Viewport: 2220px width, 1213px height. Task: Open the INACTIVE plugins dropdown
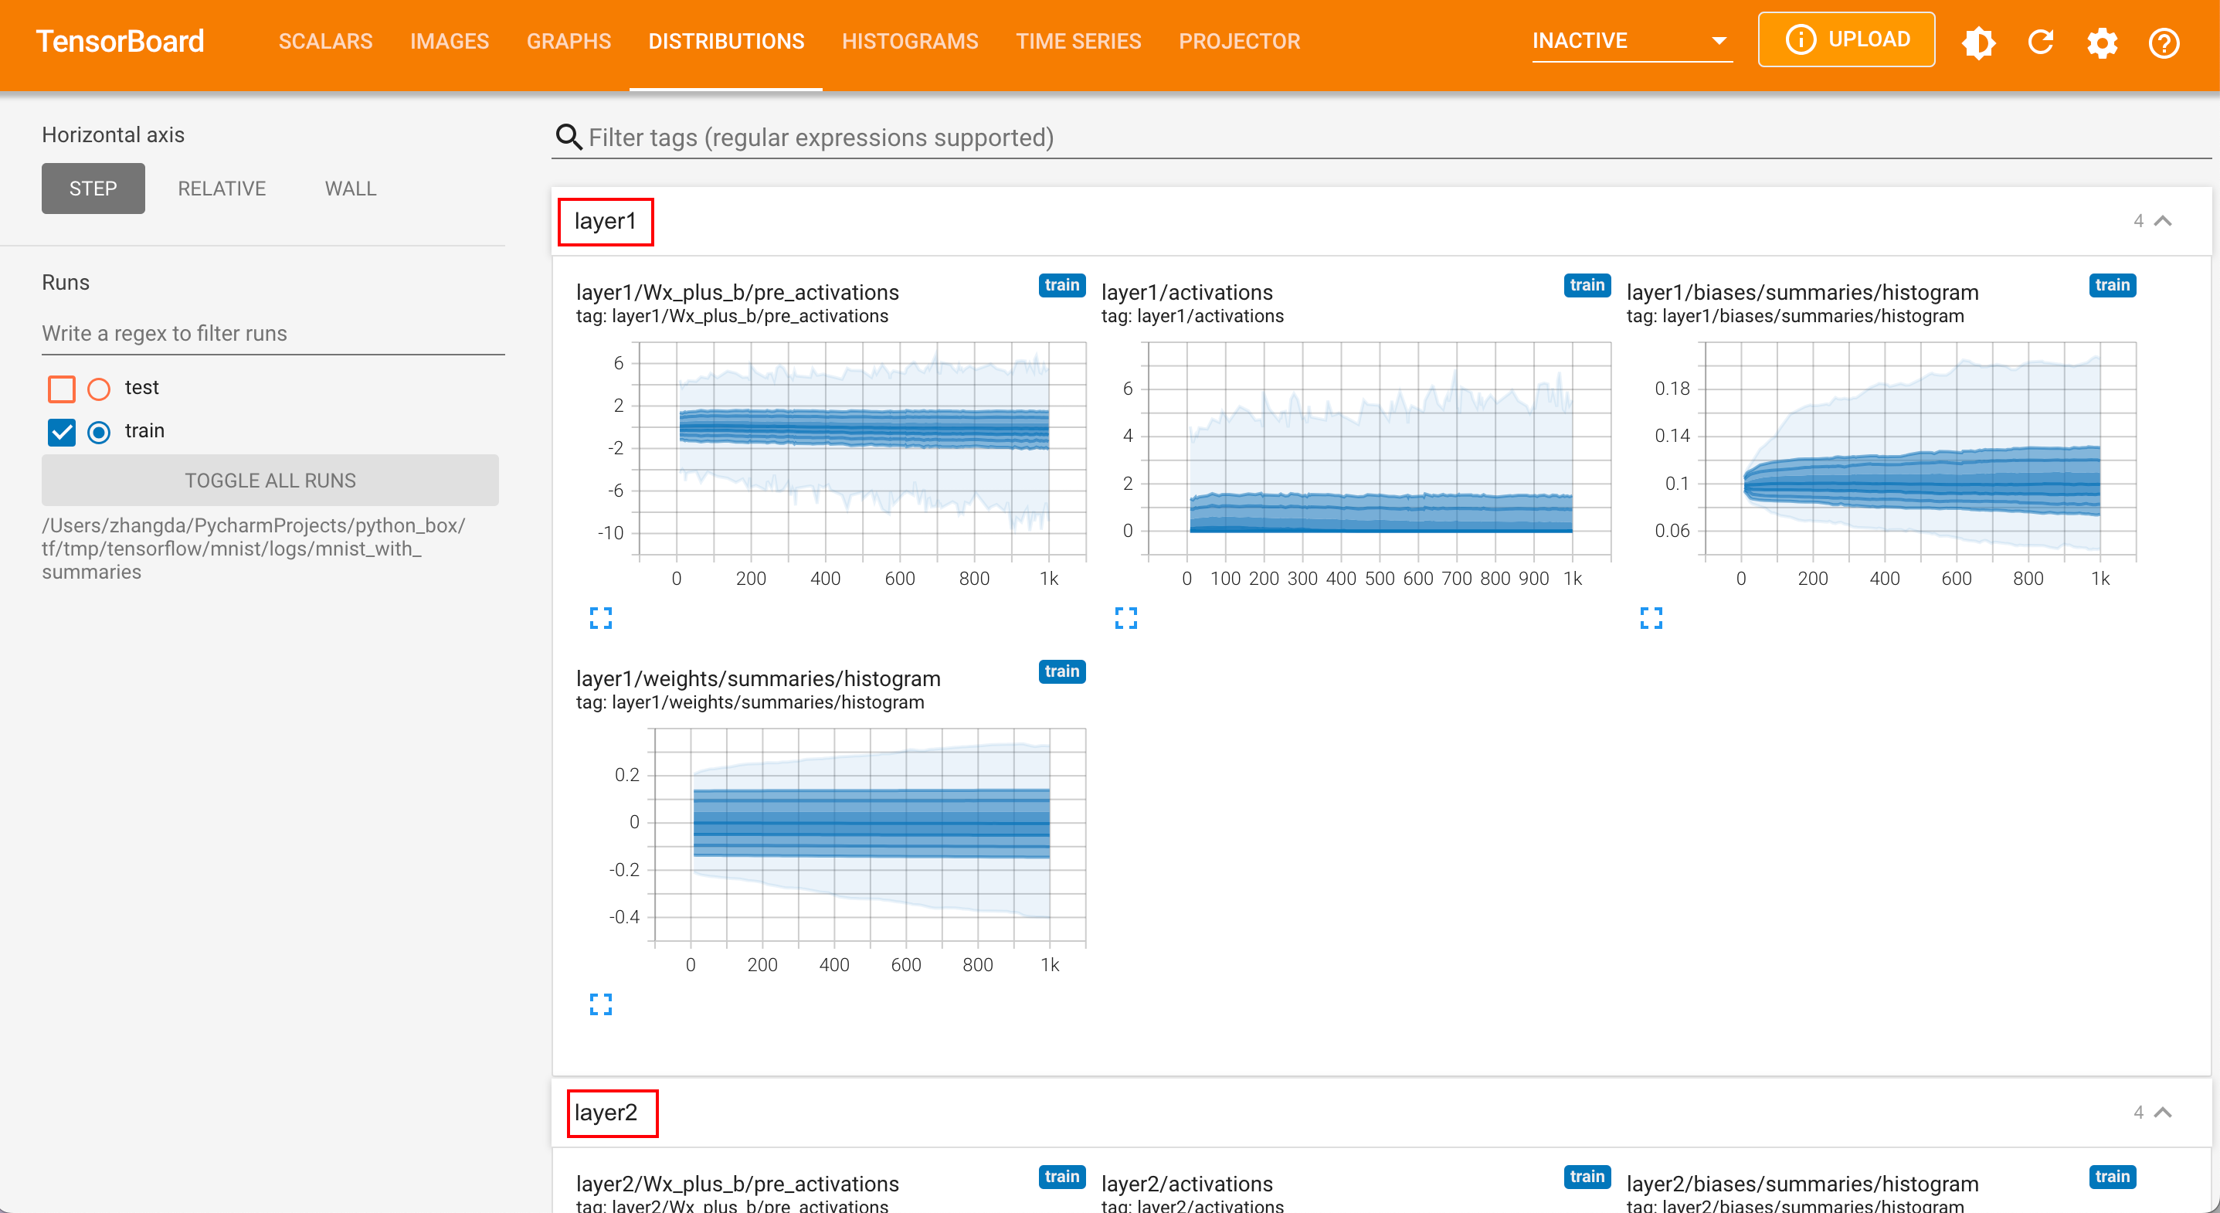click(1631, 40)
